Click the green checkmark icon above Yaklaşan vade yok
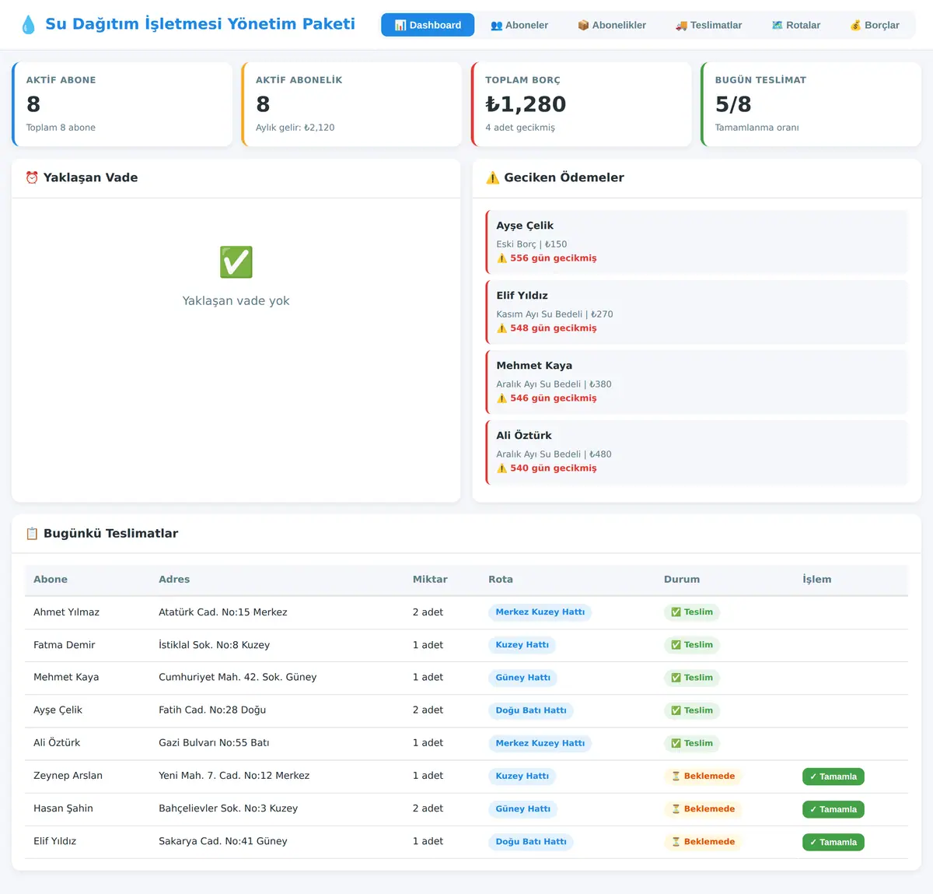The width and height of the screenshot is (933, 894). pyautogui.click(x=236, y=262)
